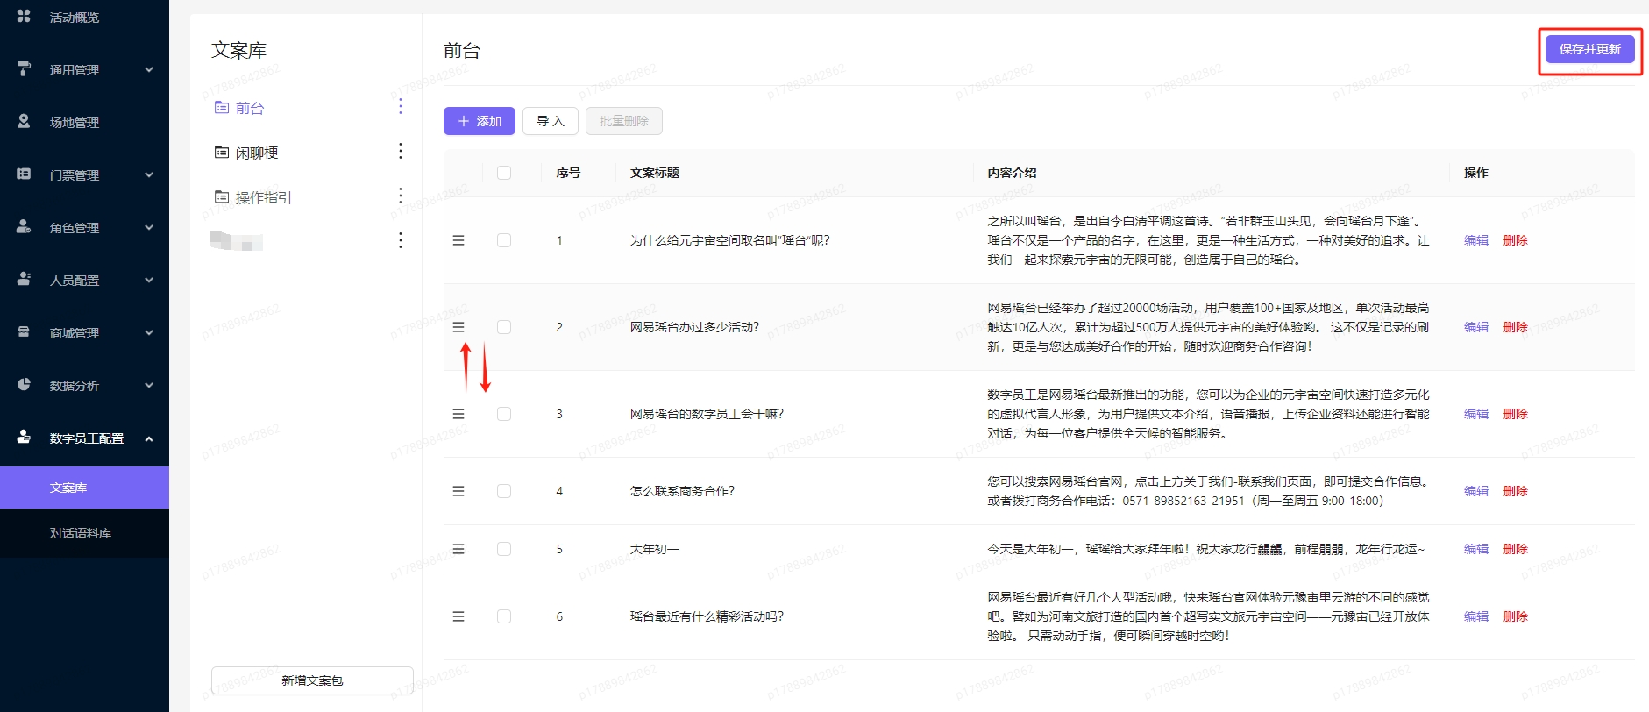The width and height of the screenshot is (1649, 712).
Task: Click the 商城管理 sidebar icon
Action: pyautogui.click(x=24, y=331)
